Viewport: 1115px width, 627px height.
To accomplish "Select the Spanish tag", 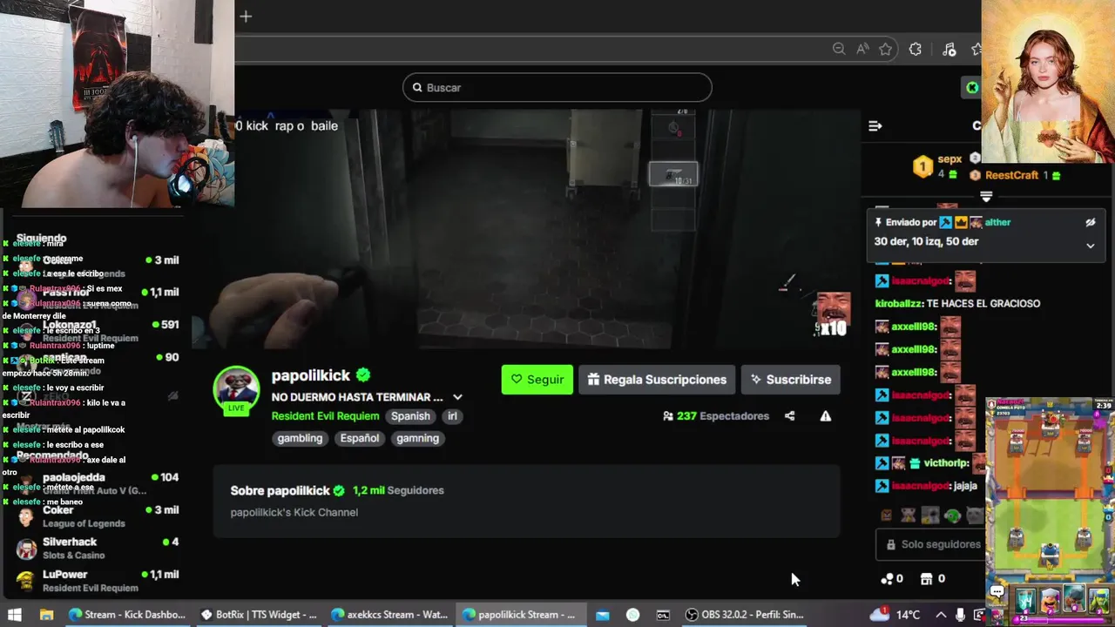I will (410, 416).
